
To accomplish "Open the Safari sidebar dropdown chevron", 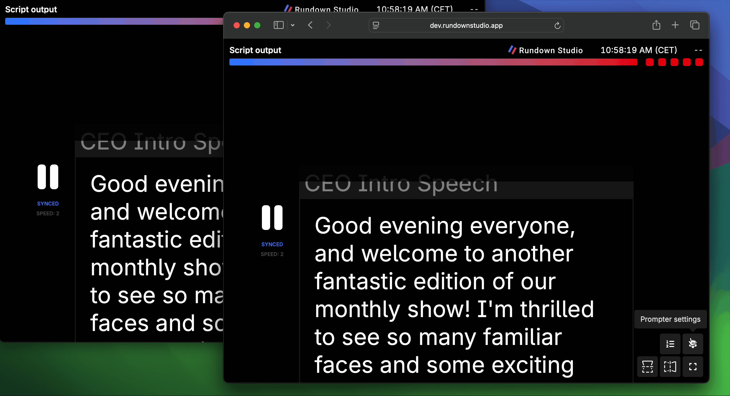I will pyautogui.click(x=293, y=25).
